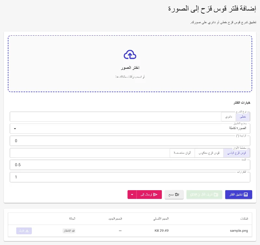Click the dropdown arrow of the application mode field
The width and height of the screenshot is (260, 245).
point(15,129)
